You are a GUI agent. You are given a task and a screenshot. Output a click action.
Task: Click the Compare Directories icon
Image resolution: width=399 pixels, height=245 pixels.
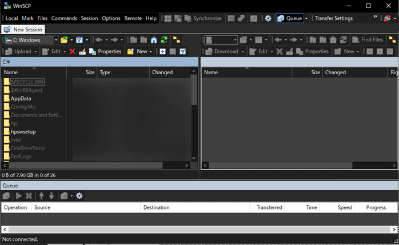coord(167,18)
